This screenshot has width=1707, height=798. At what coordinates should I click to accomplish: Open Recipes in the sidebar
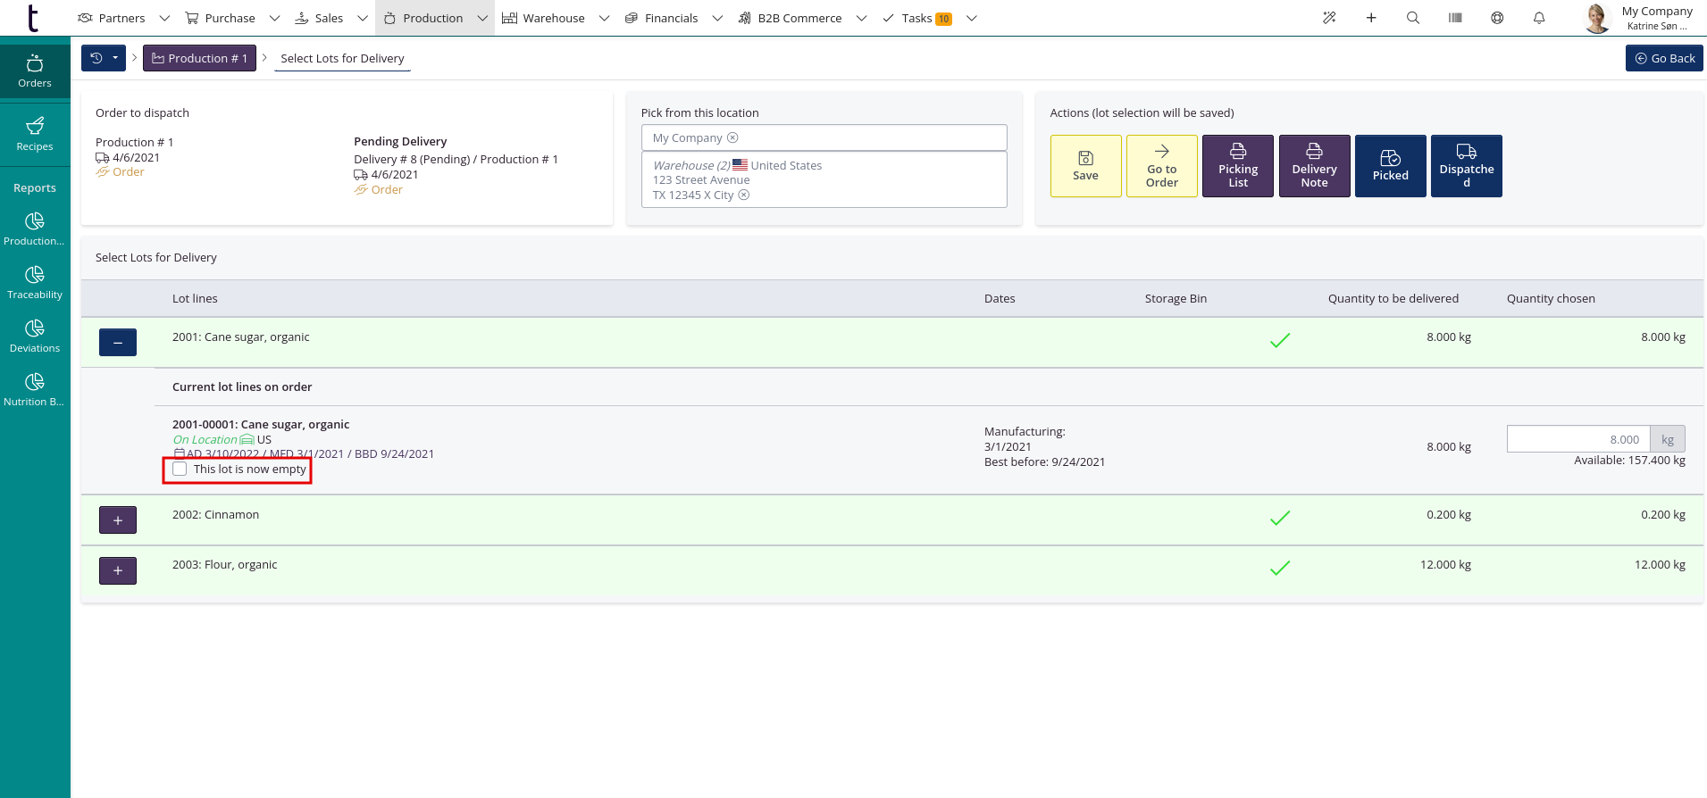[x=35, y=134]
